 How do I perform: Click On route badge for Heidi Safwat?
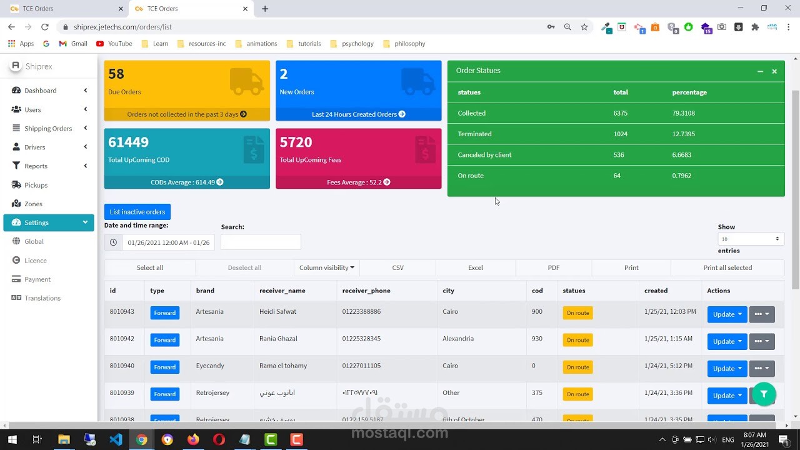[577, 313]
